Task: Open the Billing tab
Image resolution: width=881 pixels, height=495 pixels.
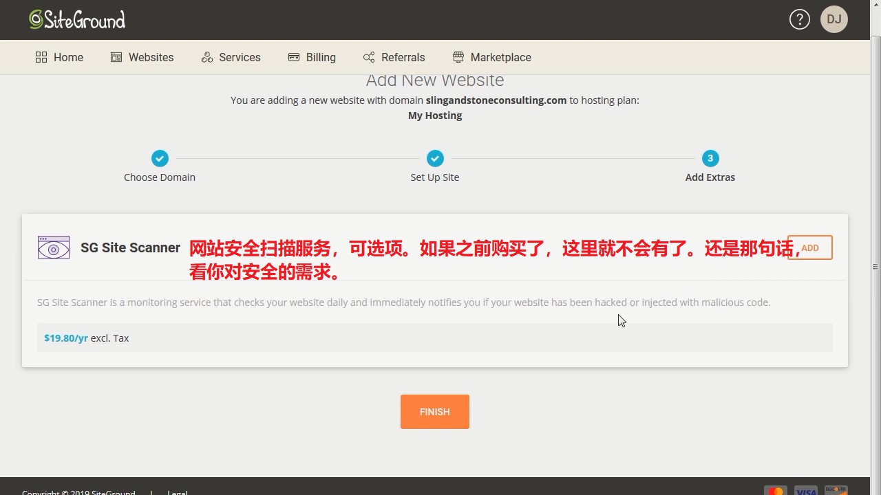Action: pos(312,57)
